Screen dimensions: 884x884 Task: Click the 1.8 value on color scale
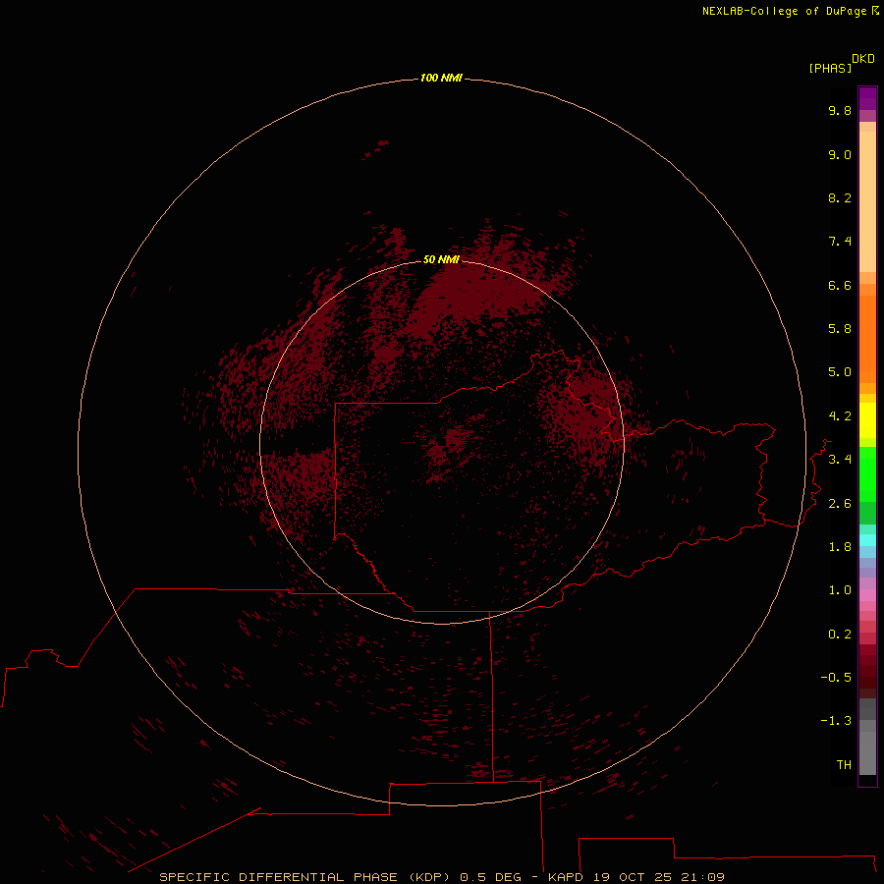coord(840,547)
